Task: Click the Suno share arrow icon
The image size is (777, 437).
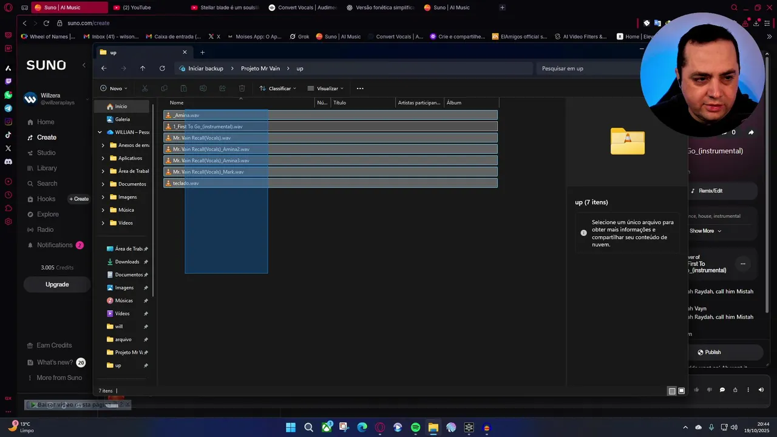Action: click(751, 132)
